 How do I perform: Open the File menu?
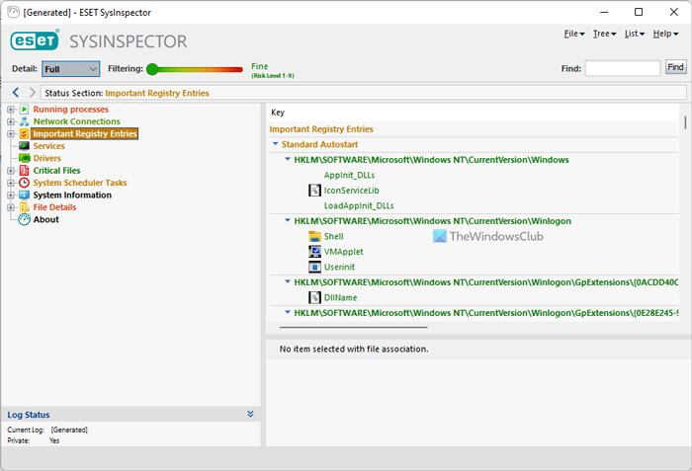pos(574,34)
